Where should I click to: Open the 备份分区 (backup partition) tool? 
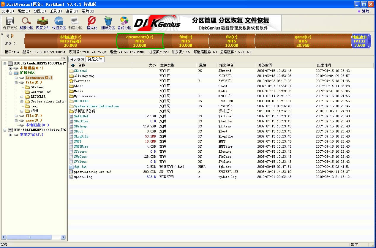point(124,23)
